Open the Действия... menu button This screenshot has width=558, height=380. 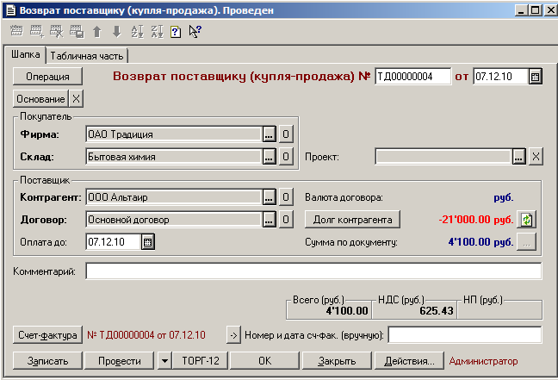click(409, 360)
